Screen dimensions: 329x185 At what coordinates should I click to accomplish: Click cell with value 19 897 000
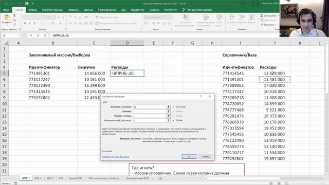[275, 159]
